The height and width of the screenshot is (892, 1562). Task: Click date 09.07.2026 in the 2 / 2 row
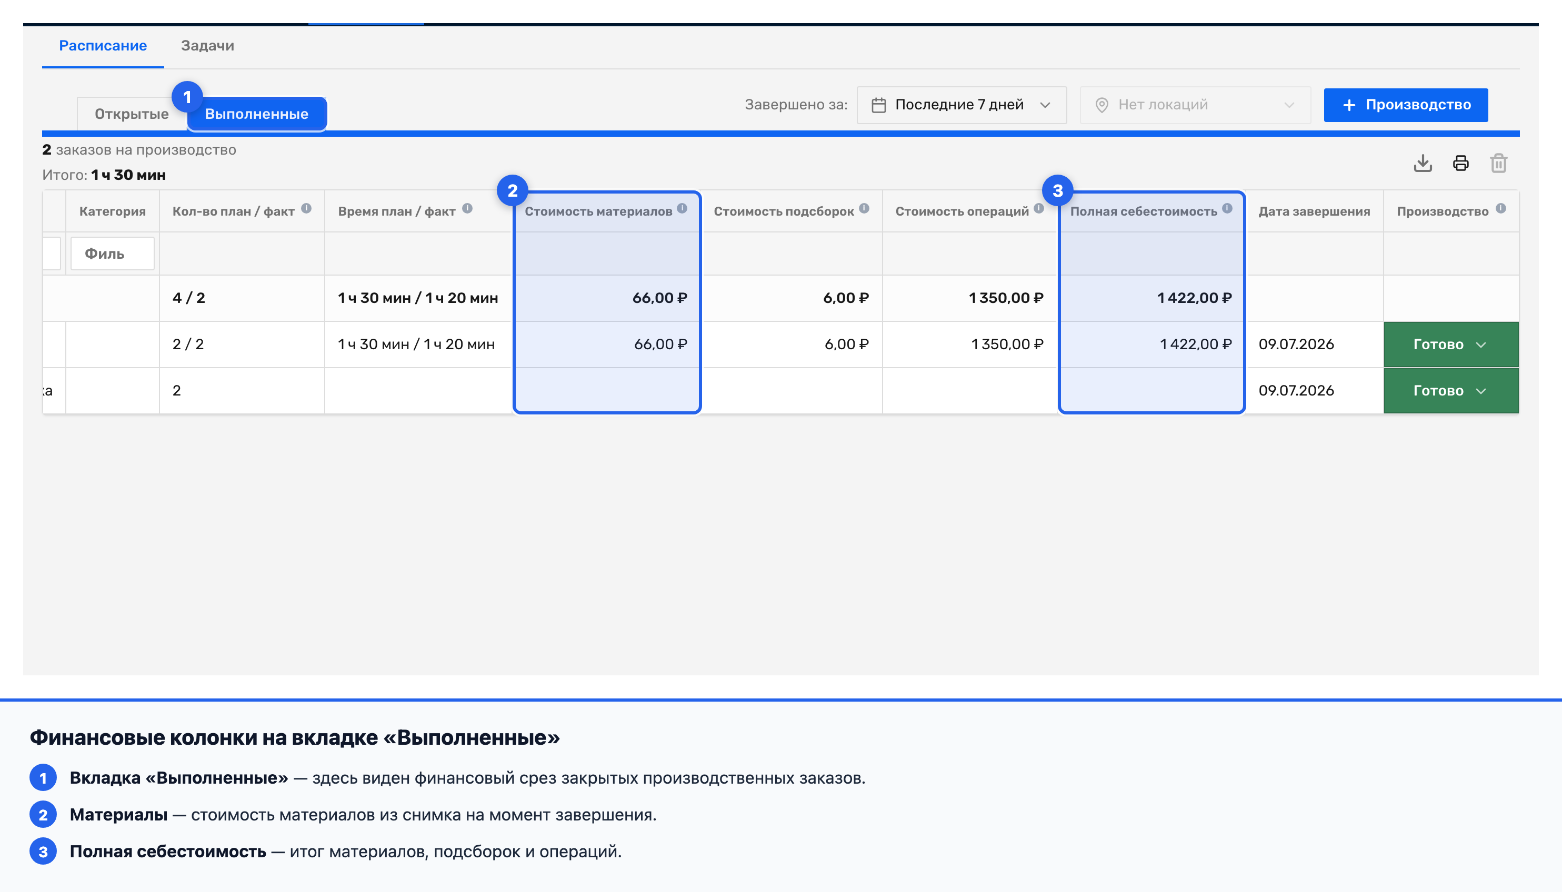click(1297, 344)
